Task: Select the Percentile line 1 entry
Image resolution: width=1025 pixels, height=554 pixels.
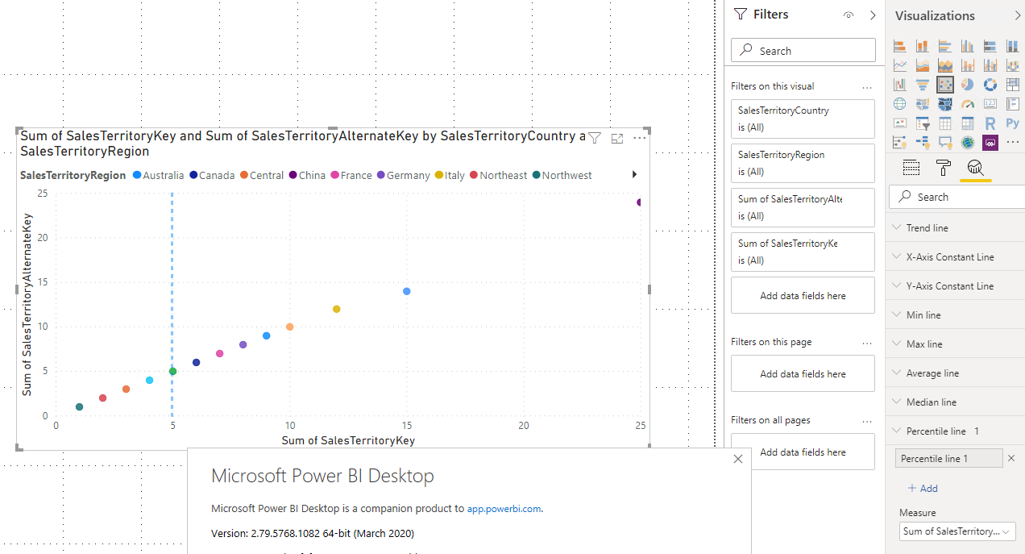Action: point(949,458)
